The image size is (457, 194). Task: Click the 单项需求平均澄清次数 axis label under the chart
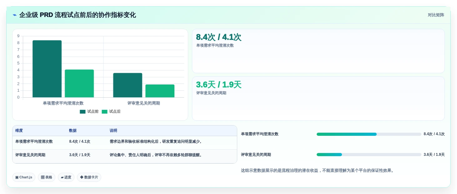click(x=63, y=103)
